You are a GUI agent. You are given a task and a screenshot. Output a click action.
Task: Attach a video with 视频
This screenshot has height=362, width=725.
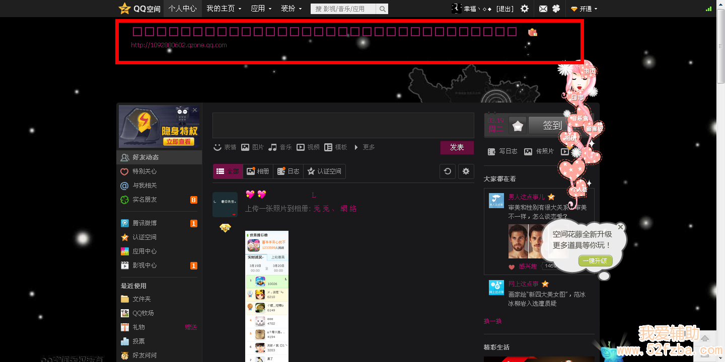coord(308,147)
